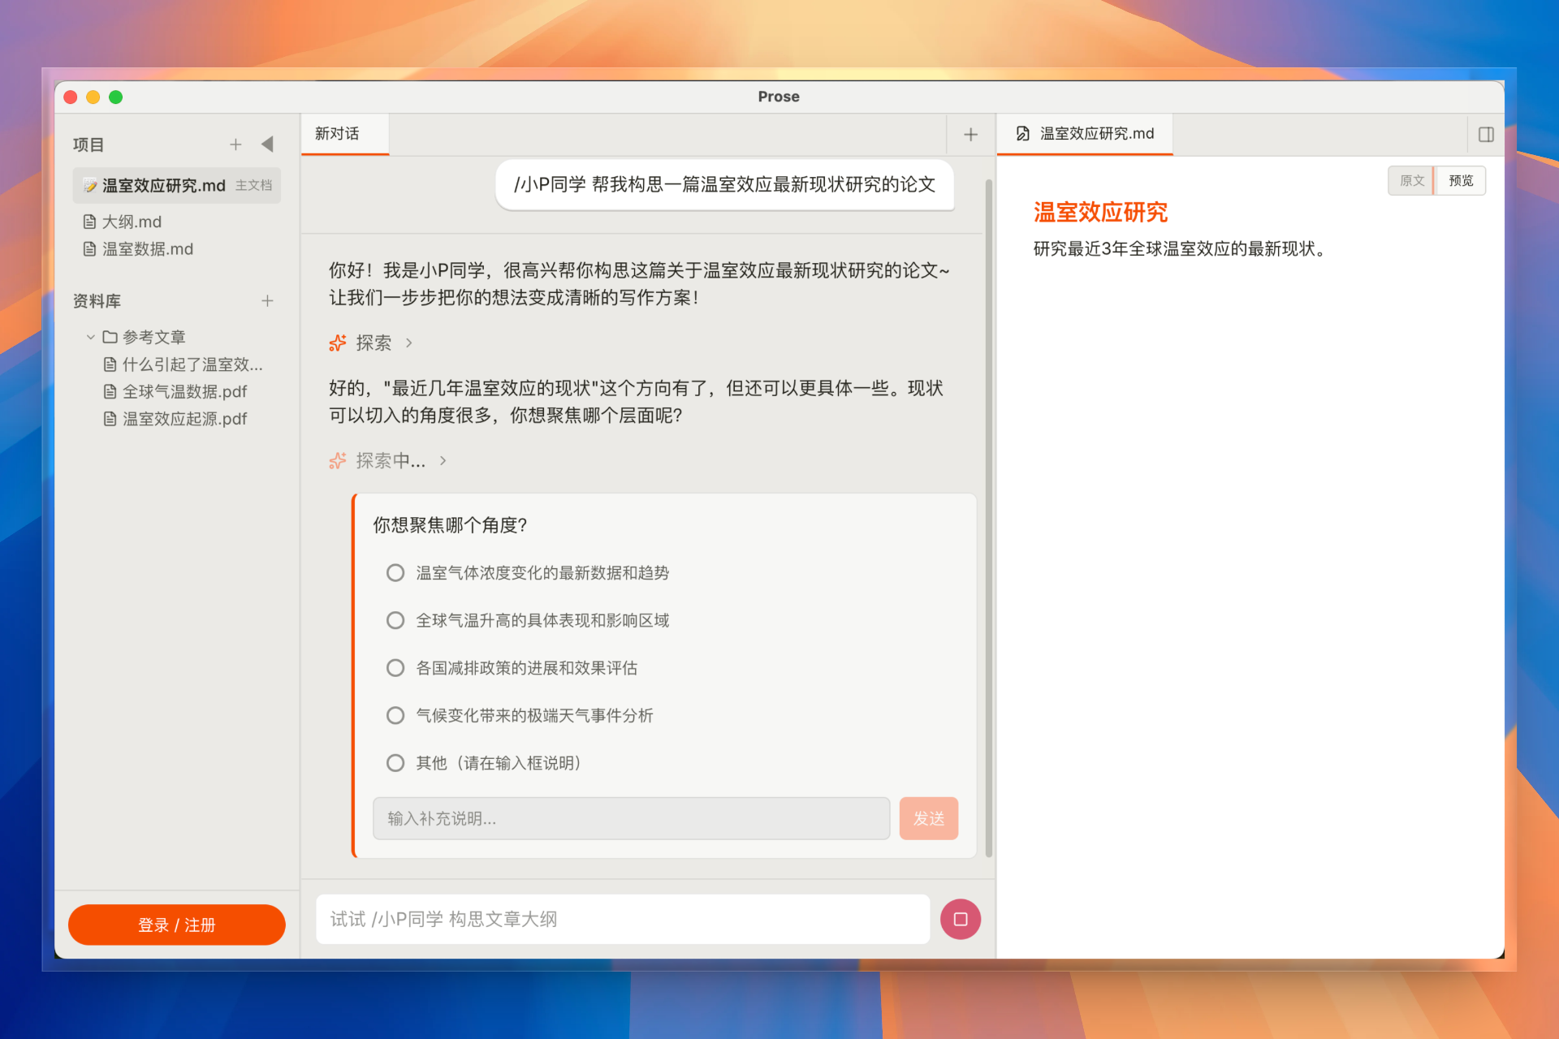Collapse the 参考文章 folder chevron
Image resolution: width=1559 pixels, height=1039 pixels.
[x=90, y=337]
